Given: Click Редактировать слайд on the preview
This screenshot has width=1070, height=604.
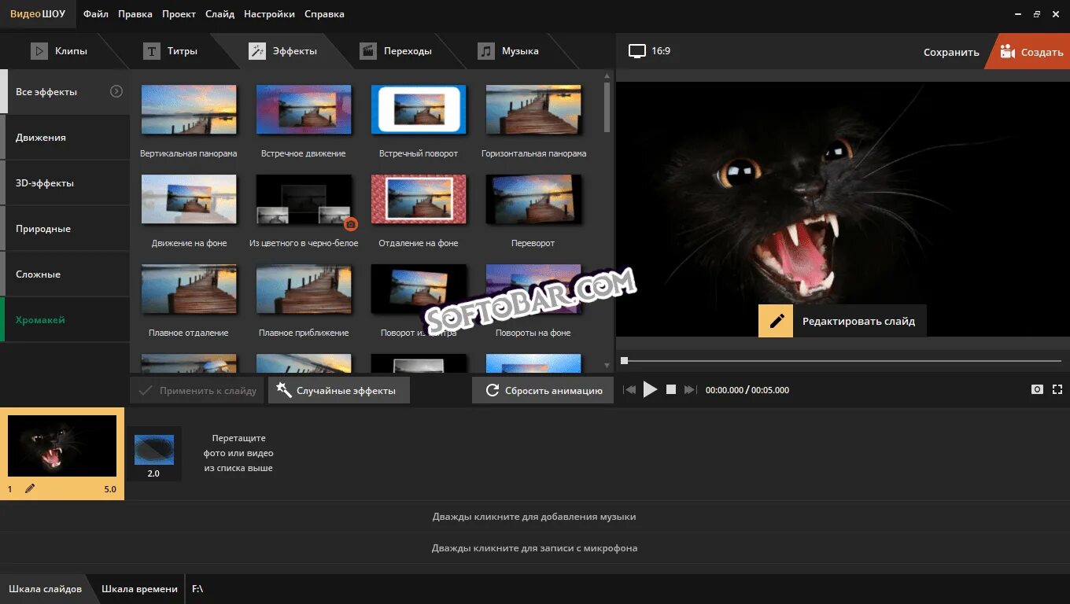Looking at the screenshot, I should pos(858,321).
